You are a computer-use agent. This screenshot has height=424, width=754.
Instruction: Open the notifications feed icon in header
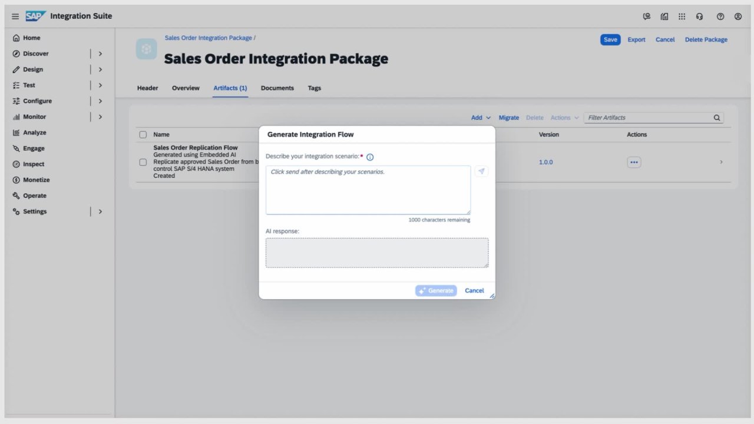664,16
